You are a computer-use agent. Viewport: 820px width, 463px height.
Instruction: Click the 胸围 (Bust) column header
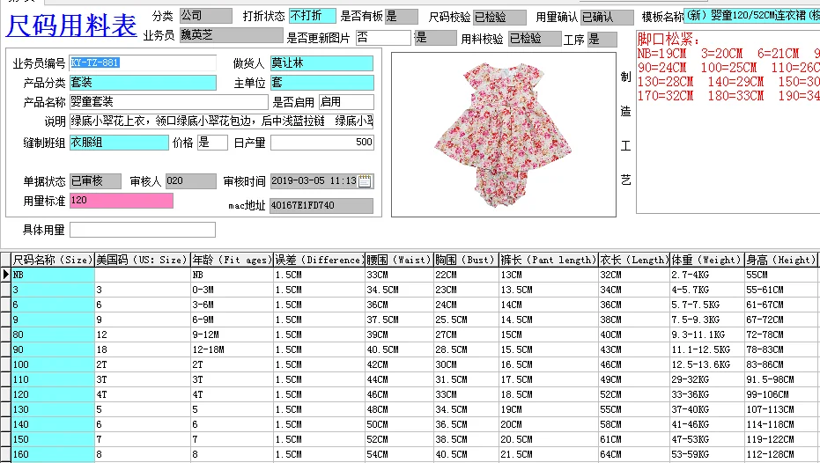pyautogui.click(x=466, y=260)
